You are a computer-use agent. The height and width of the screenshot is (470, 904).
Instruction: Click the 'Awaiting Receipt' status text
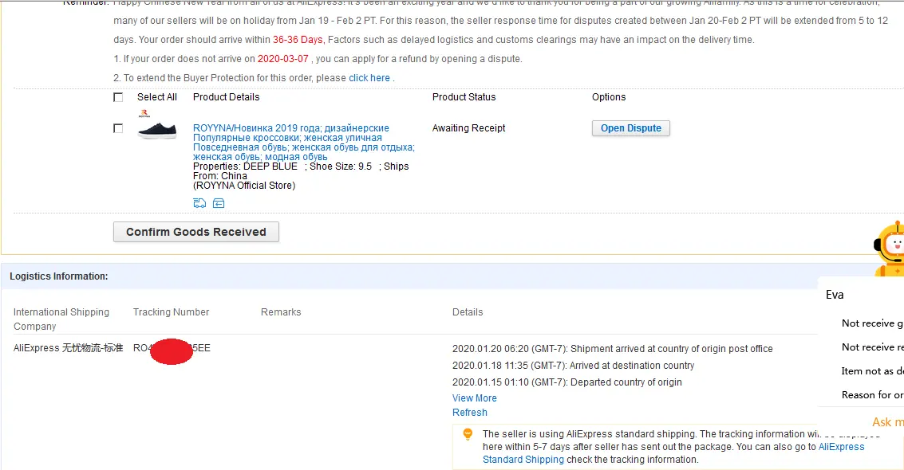point(468,128)
